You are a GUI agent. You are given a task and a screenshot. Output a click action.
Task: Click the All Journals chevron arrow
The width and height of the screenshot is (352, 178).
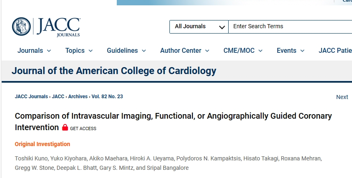[x=222, y=27]
